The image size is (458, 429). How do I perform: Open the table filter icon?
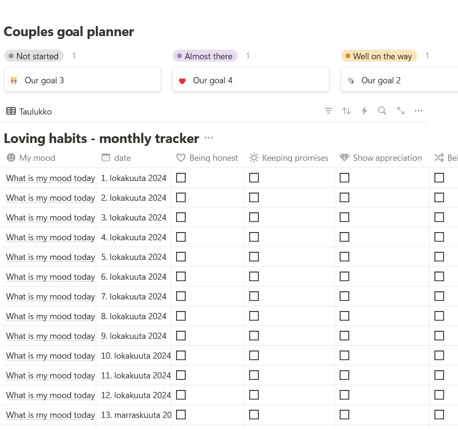[329, 111]
